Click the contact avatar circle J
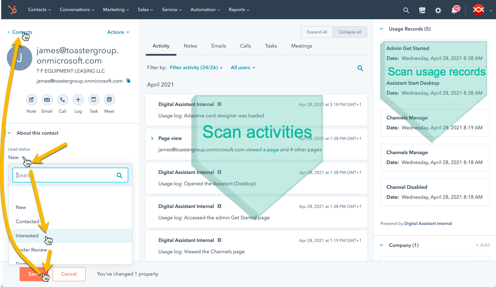Image resolution: width=496 pixels, height=287 pixels. click(x=19, y=58)
